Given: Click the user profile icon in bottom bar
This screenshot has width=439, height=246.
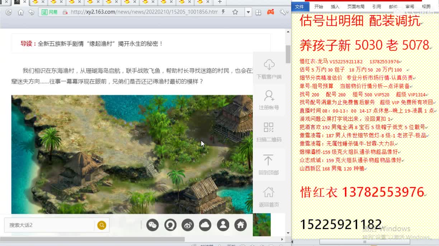Looking at the screenshot, I should pyautogui.click(x=223, y=225).
